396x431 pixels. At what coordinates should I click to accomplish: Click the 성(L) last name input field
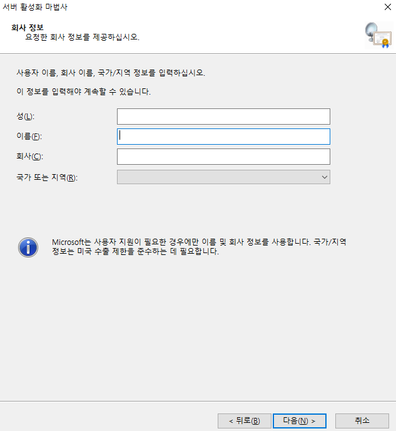[x=223, y=117]
